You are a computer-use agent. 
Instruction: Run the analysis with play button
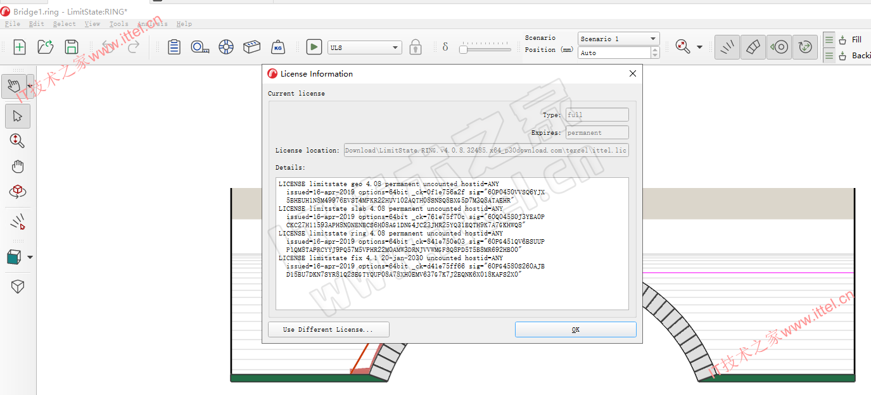point(314,47)
